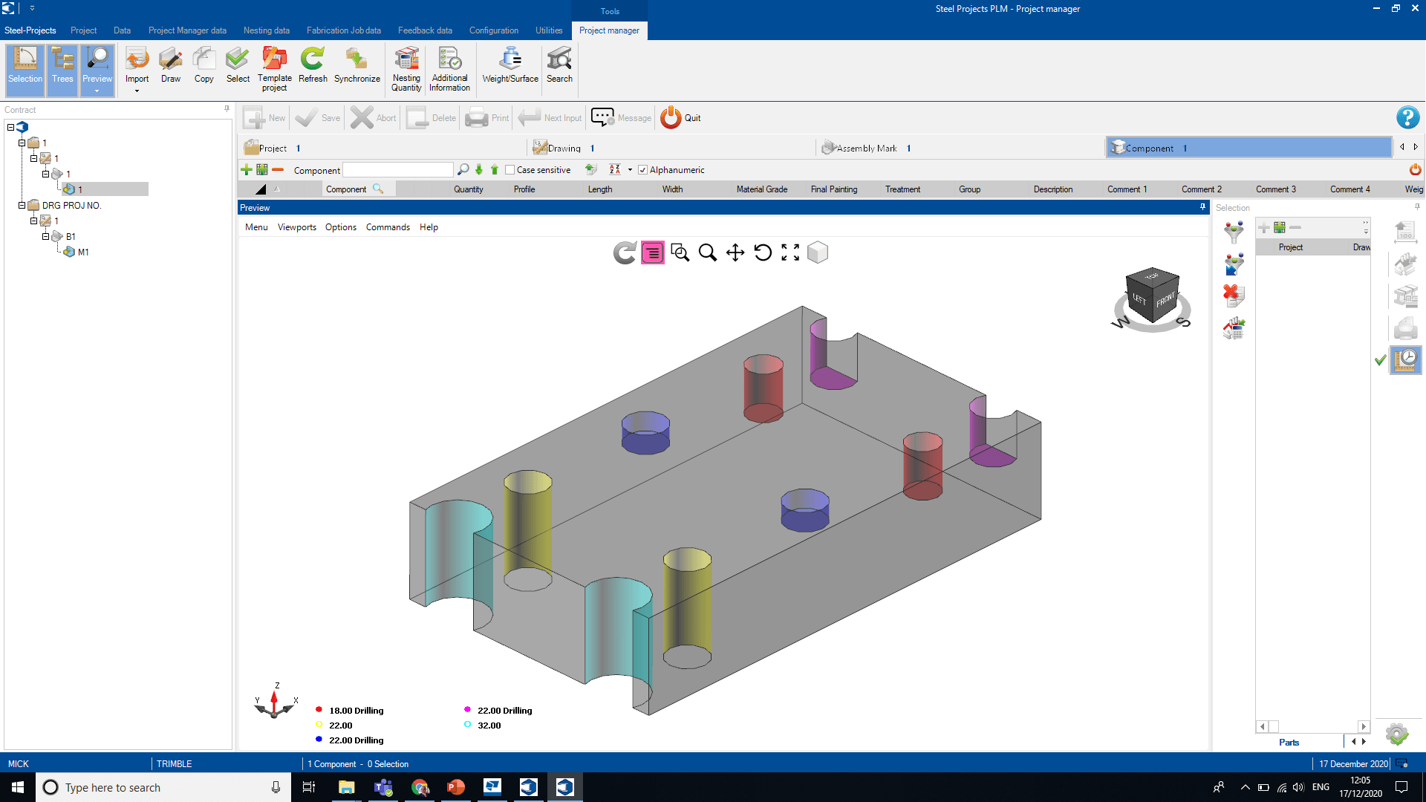Click the blue help question icon
1426x802 pixels.
click(1407, 117)
